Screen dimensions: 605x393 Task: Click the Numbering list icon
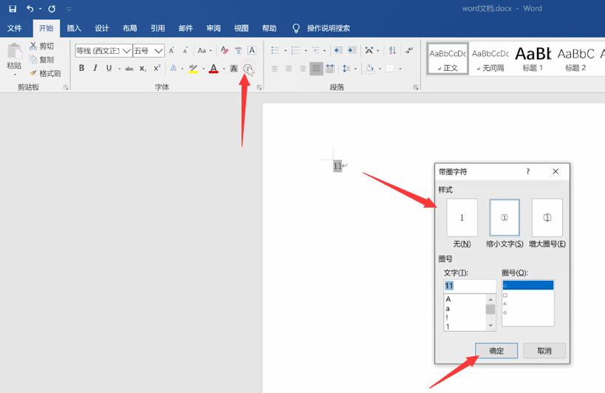click(x=295, y=50)
